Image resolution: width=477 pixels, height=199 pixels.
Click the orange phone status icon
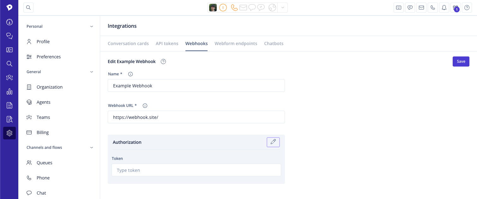click(x=234, y=8)
